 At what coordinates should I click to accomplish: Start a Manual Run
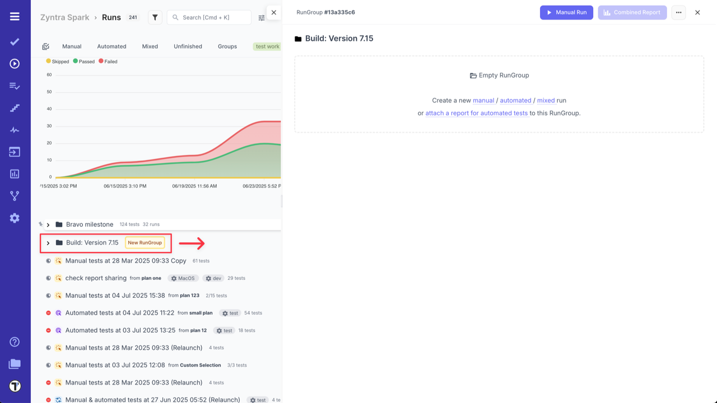[x=566, y=12]
